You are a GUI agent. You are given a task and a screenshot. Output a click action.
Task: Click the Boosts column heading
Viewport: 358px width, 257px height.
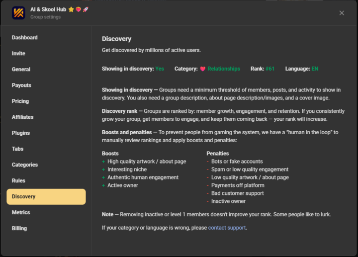(110, 154)
